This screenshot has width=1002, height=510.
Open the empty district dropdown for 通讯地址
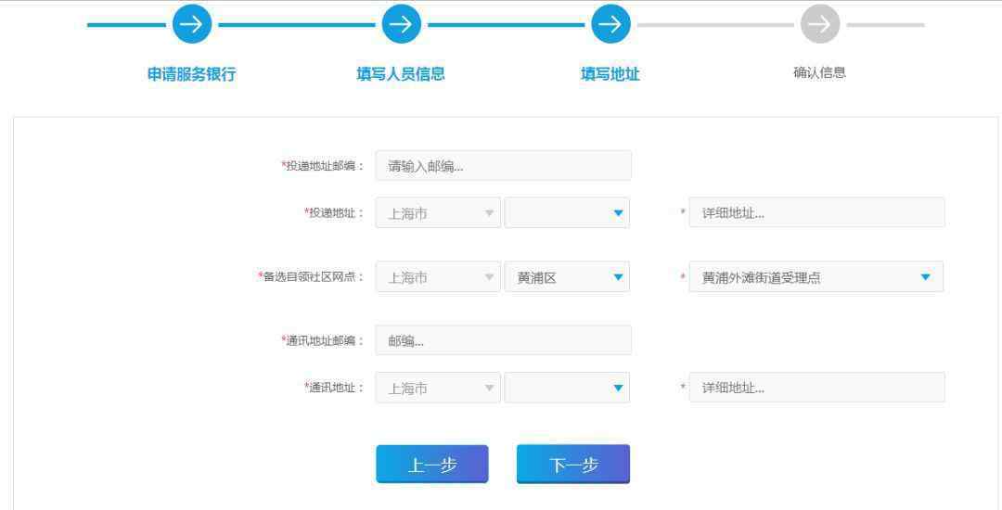(x=567, y=388)
